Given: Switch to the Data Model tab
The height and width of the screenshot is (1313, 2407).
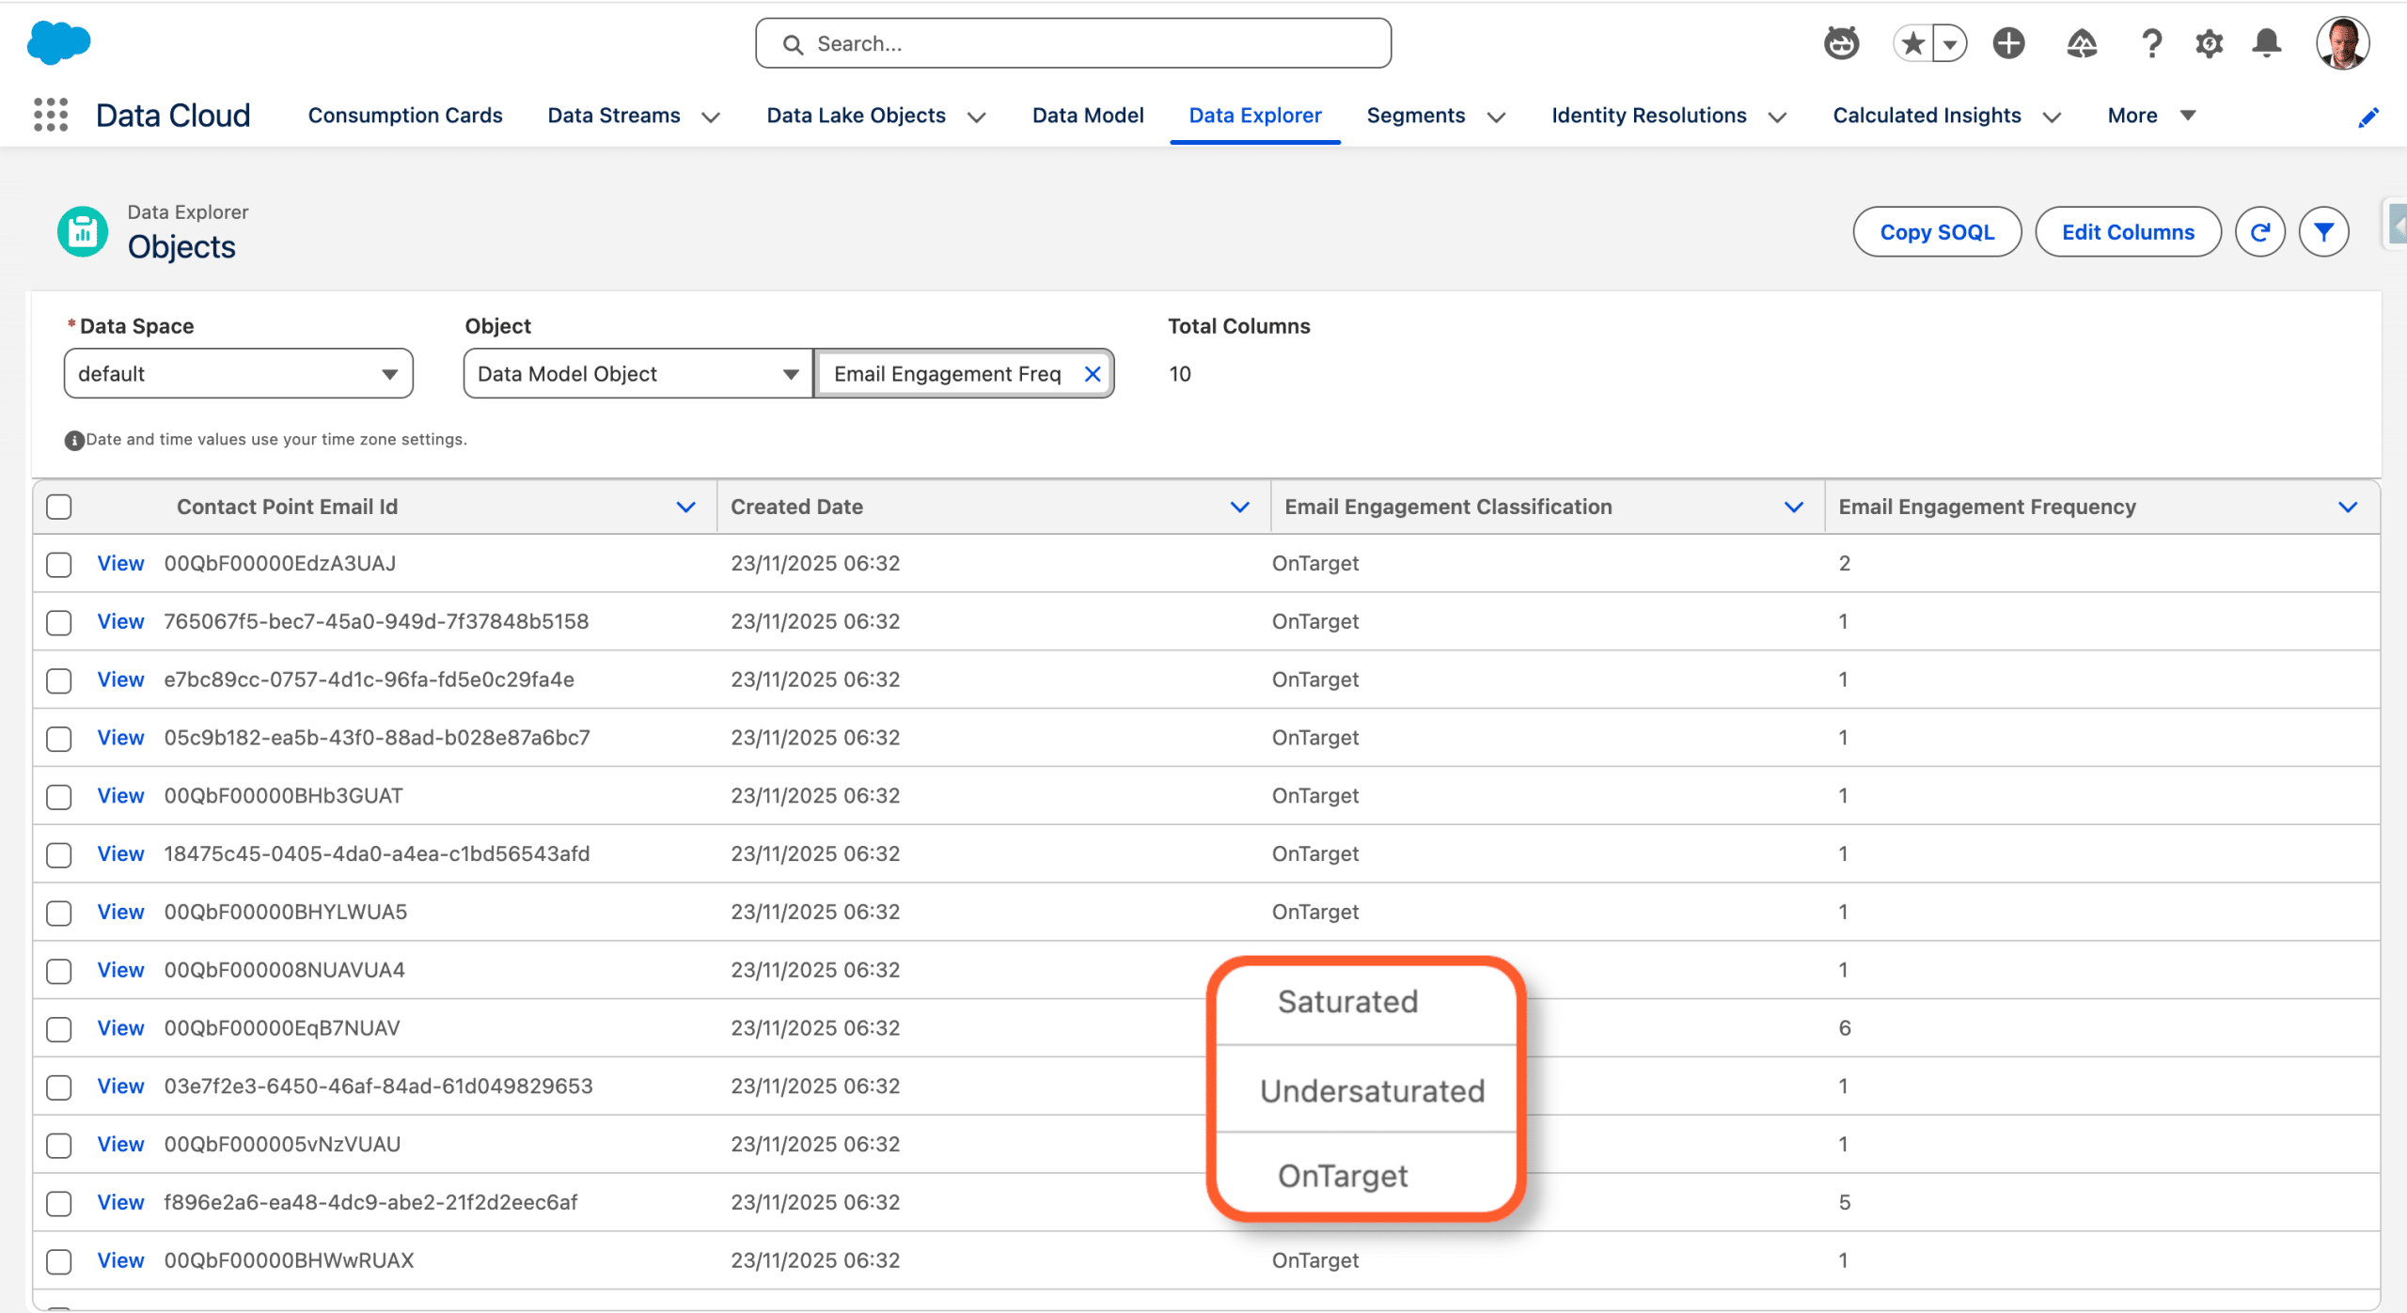Looking at the screenshot, I should click(1087, 116).
